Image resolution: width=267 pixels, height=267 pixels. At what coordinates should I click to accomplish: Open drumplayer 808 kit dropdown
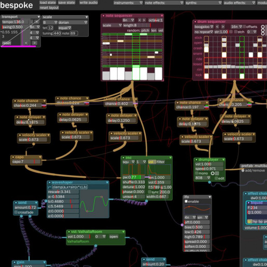(203, 178)
